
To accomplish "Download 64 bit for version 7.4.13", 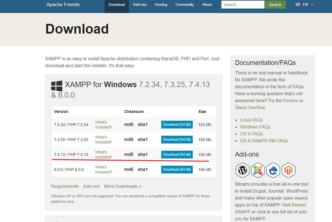I will [177, 155].
